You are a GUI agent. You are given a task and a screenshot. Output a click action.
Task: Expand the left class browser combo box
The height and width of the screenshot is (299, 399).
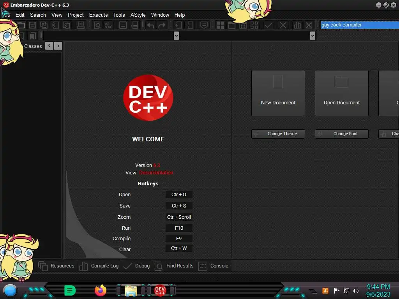click(x=176, y=36)
